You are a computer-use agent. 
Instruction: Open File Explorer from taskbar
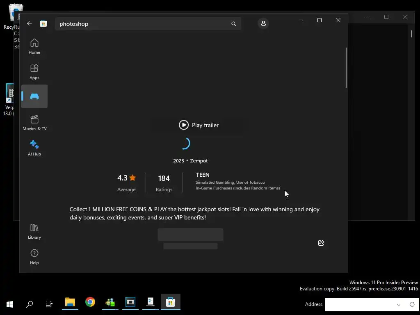(x=70, y=302)
